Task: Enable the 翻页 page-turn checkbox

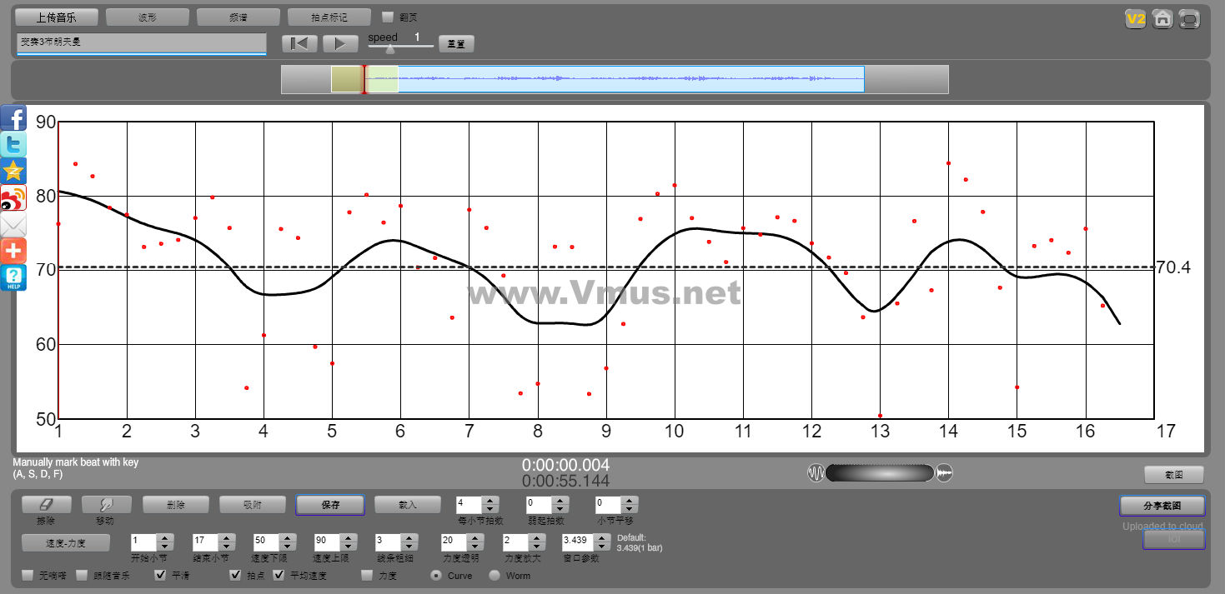Action: point(387,17)
